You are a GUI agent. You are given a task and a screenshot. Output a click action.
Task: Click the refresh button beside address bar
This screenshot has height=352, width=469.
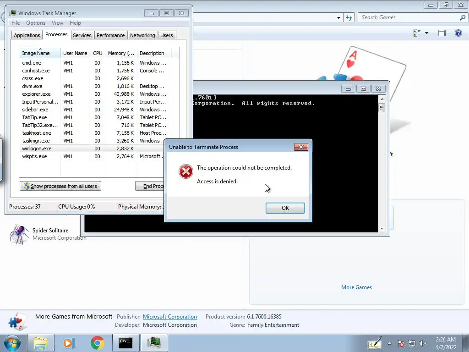click(349, 17)
